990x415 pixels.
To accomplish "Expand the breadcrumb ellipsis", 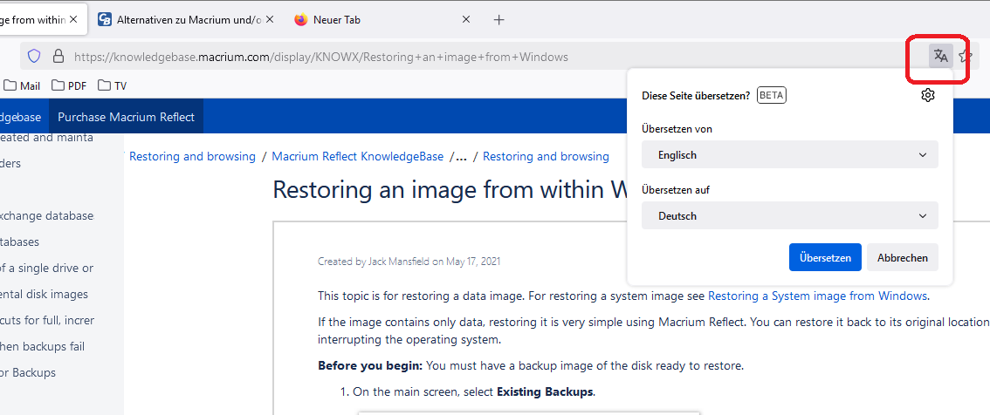I will tap(461, 157).
